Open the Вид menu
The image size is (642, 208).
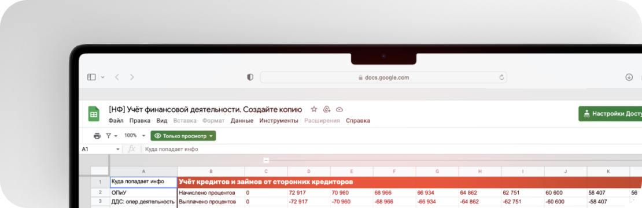coord(162,121)
